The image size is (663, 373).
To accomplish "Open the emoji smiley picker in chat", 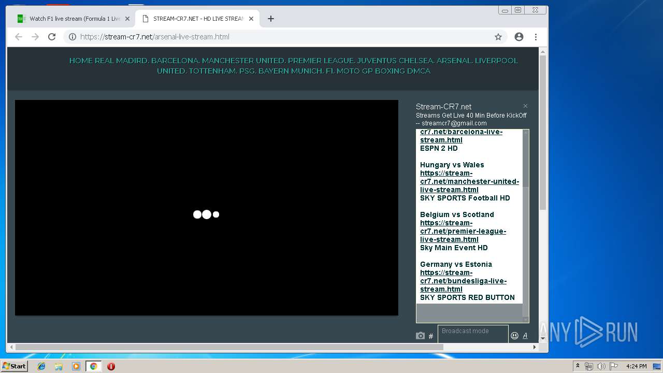I will [514, 336].
